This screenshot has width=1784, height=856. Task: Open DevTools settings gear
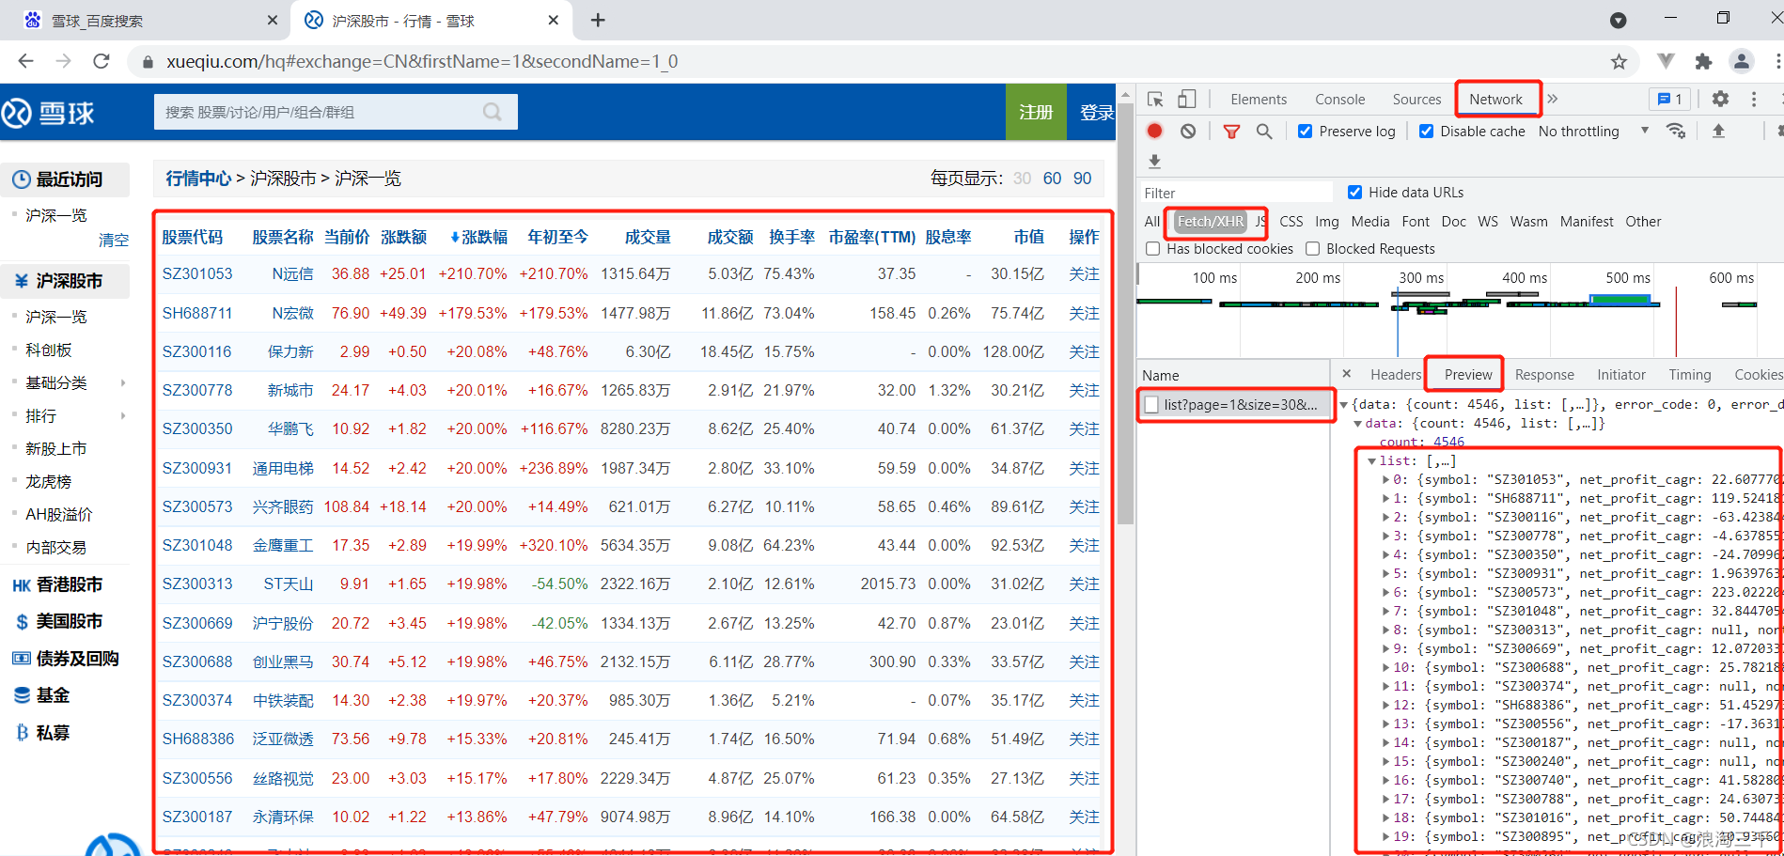pyautogui.click(x=1720, y=99)
